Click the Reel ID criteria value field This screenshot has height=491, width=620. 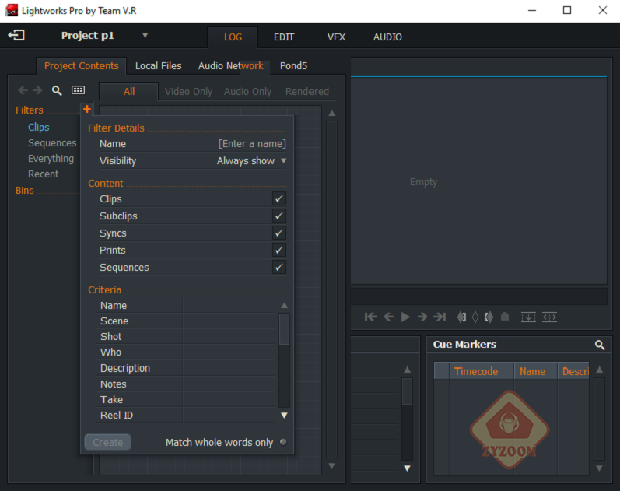(229, 415)
